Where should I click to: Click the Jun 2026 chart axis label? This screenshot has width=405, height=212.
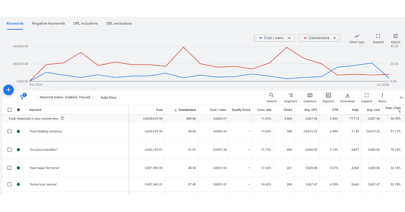coord(383,85)
